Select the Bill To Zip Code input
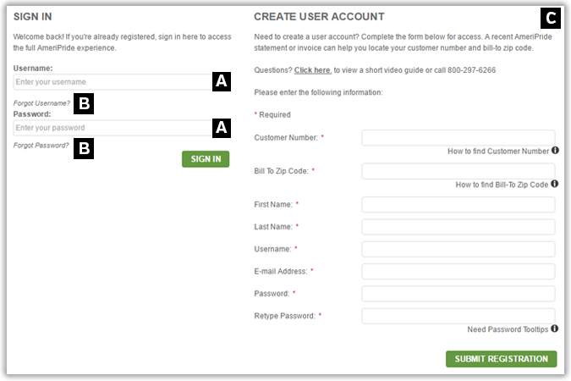This screenshot has height=381, width=571. coord(458,171)
